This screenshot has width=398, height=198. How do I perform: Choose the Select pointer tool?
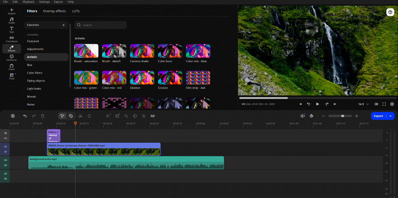tap(63, 116)
